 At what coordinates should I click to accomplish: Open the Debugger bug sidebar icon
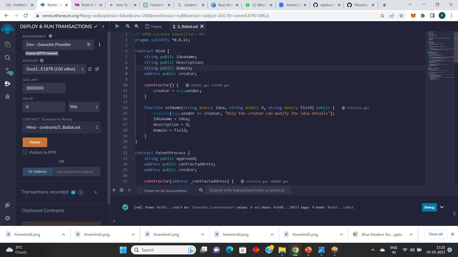click(7, 96)
